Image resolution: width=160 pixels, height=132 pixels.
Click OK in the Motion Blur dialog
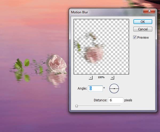click(143, 22)
